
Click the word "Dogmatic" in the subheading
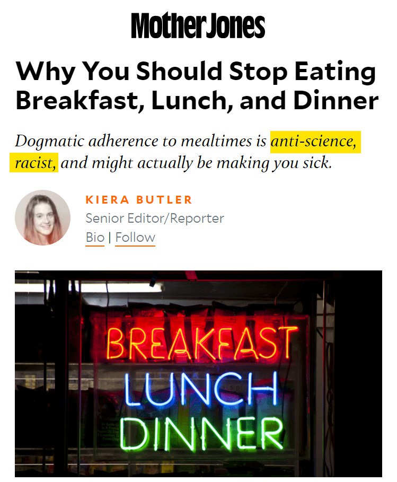coord(47,142)
